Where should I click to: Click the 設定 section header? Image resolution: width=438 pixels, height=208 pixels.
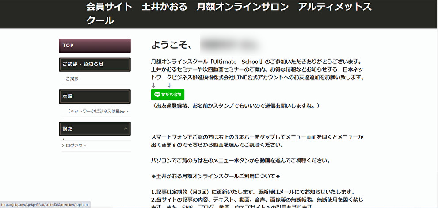95,129
